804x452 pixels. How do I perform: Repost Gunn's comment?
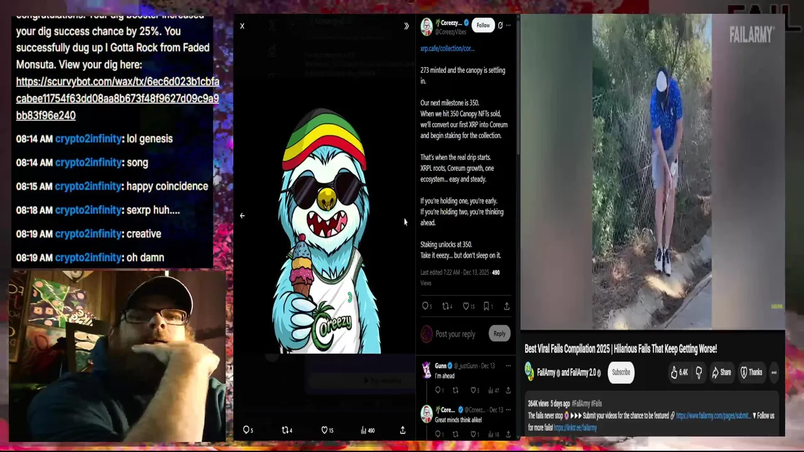coord(455,390)
